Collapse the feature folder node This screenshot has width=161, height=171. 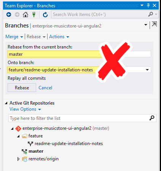pos(18,136)
